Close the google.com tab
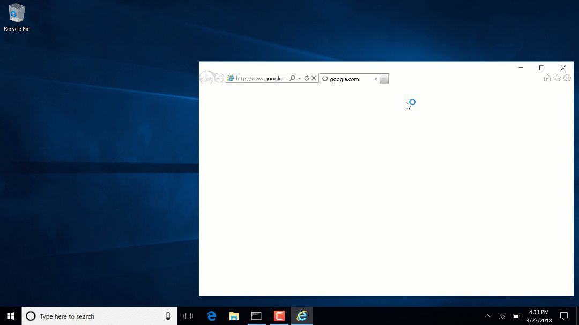 point(376,79)
